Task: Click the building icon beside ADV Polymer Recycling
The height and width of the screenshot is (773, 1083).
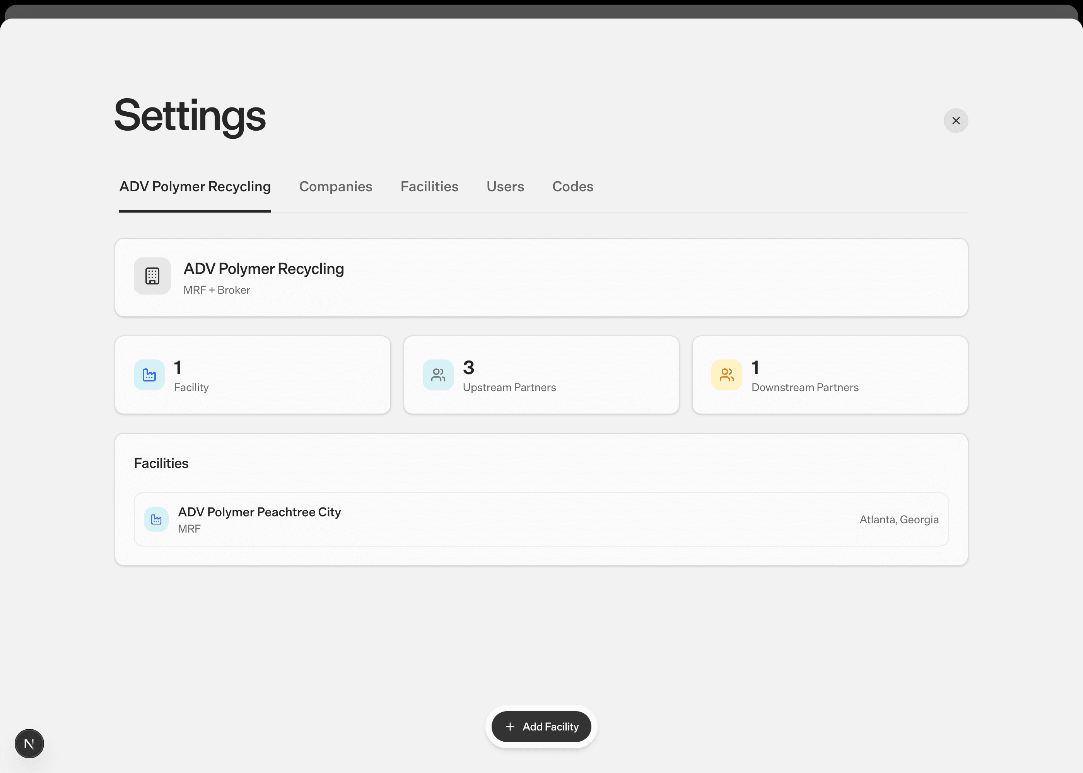Action: [x=152, y=276]
